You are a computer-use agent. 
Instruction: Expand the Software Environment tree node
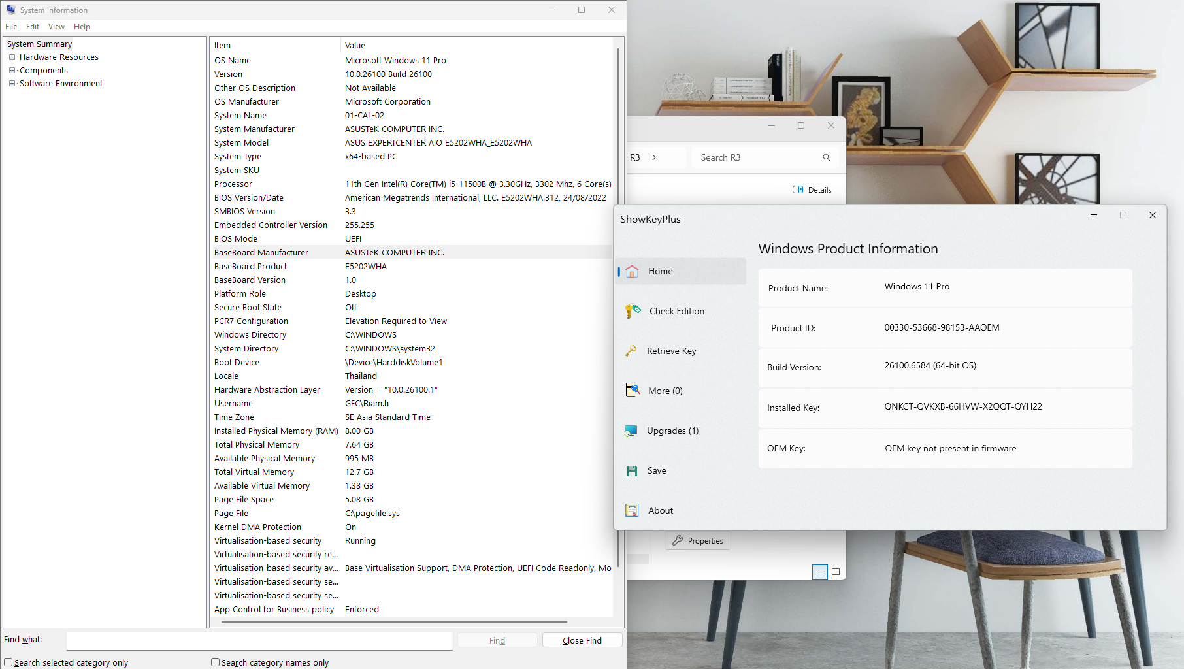[12, 84]
